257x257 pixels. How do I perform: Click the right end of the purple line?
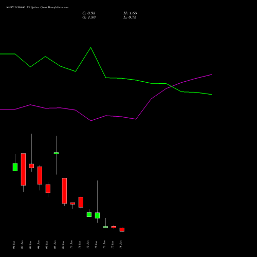(x=211, y=75)
